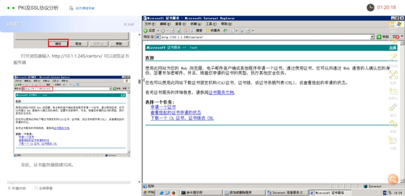Open the notes (笔记) pencil side icon
Screen dimensions: 405x196
pos(393,107)
